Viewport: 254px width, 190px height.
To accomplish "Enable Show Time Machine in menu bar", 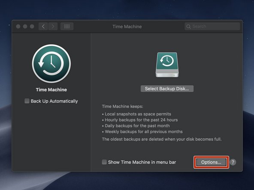I will pos(104,162).
